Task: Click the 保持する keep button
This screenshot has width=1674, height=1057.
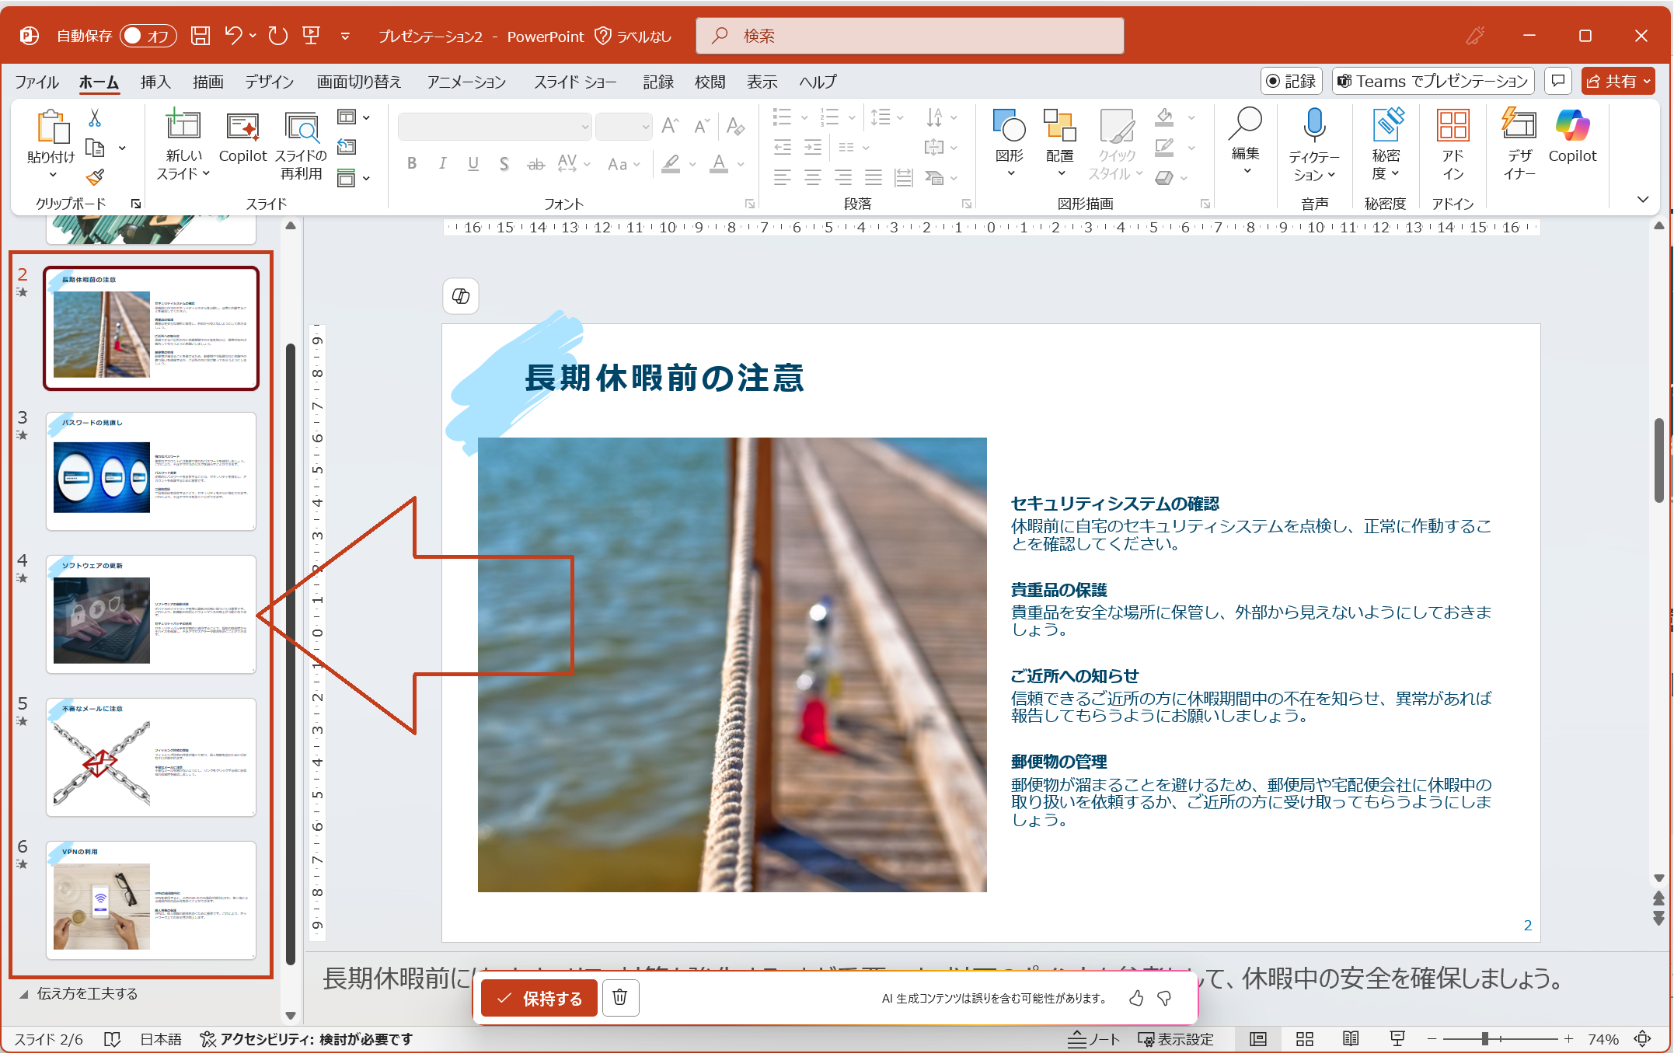Action: [x=539, y=998]
